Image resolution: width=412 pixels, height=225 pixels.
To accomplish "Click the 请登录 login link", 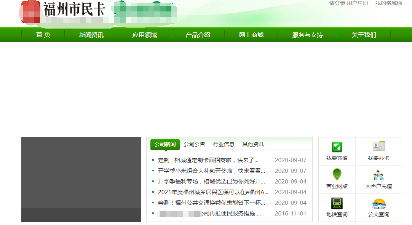I will point(337,3).
